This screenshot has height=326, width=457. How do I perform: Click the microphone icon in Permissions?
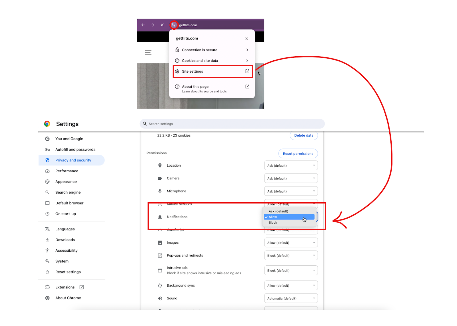[x=160, y=191]
